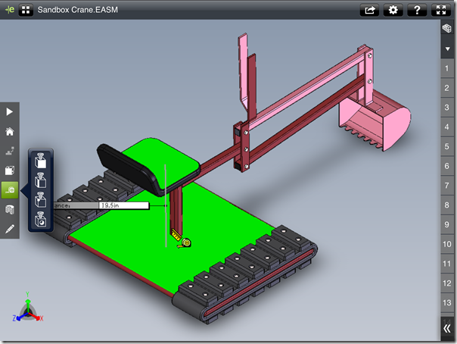The height and width of the screenshot is (344, 457).
Task: Select configuration 10
Action: click(x=447, y=244)
